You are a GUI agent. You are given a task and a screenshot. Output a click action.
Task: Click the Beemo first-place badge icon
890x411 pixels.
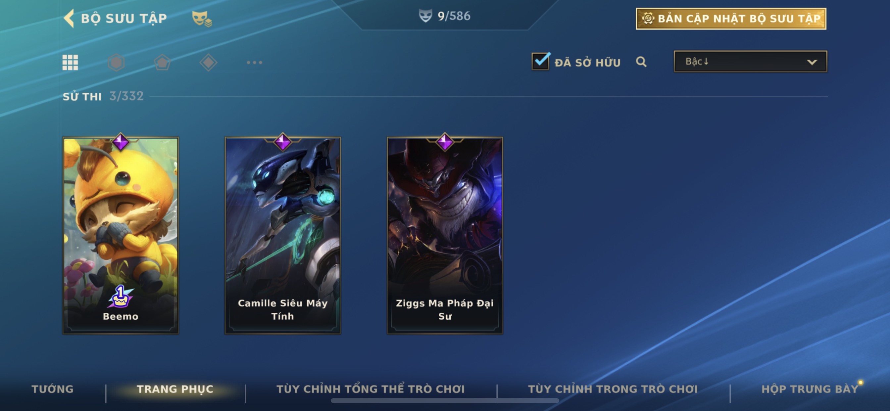[120, 296]
